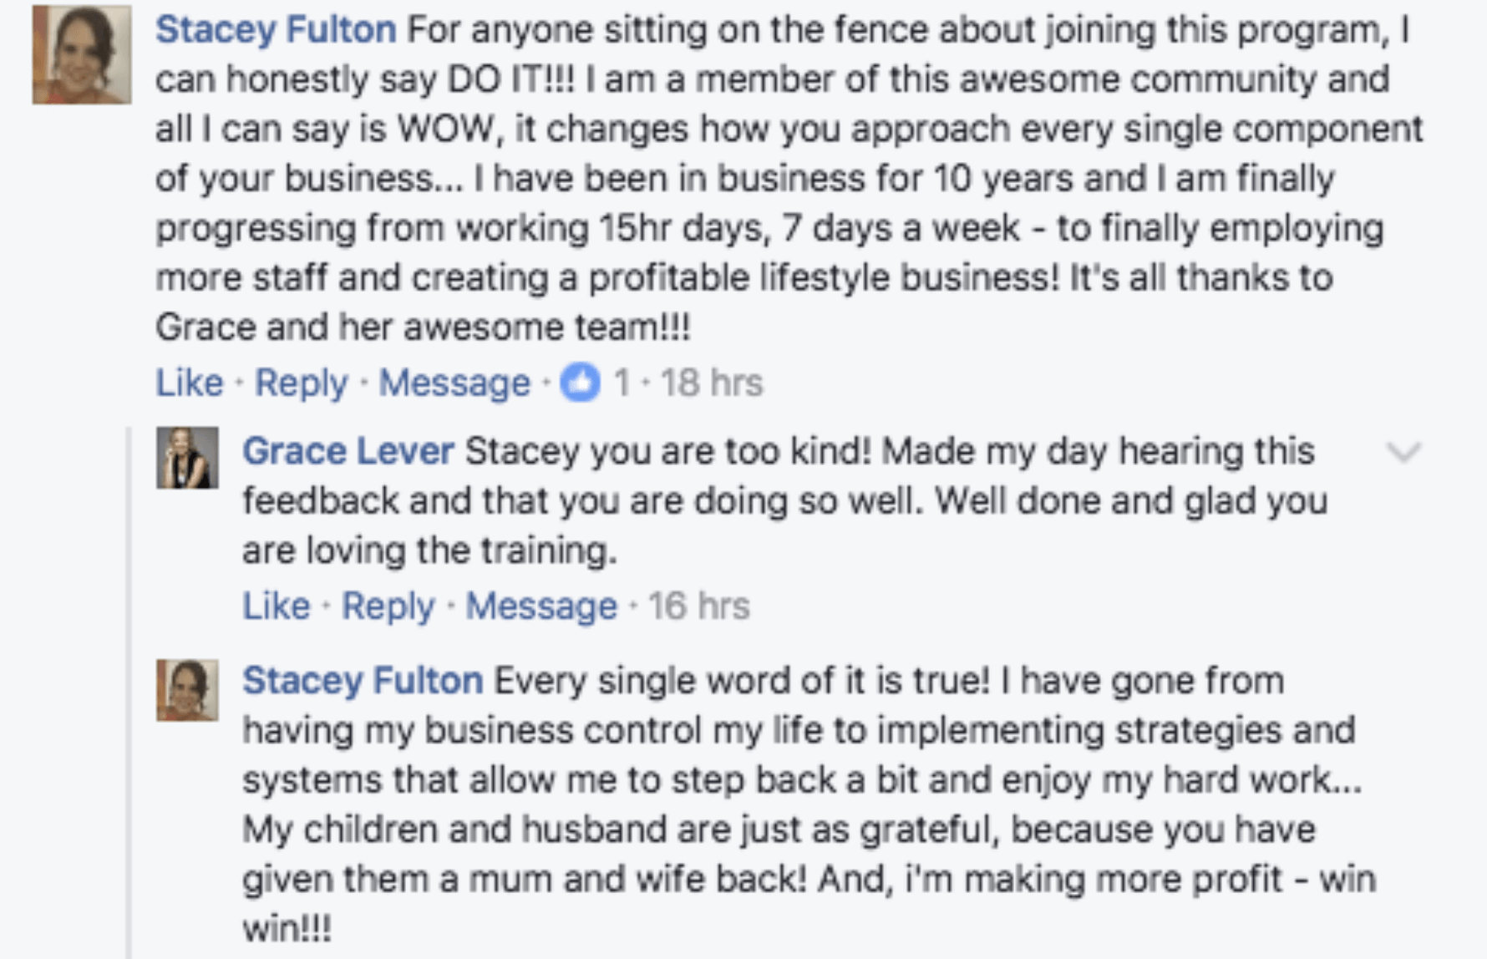Screen dimensions: 1487x959
Task: Reply to Stacey Fulton's top comment
Action: (x=301, y=383)
